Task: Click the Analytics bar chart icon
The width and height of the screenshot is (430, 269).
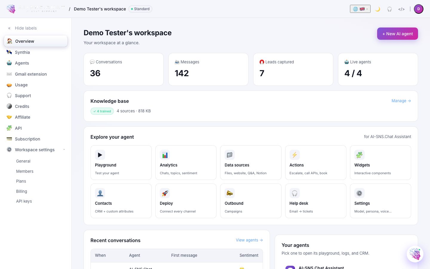Action: [165, 155]
